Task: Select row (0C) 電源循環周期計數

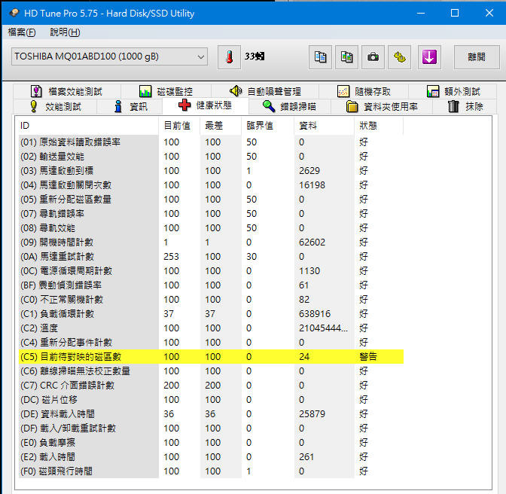Action: coord(211,270)
